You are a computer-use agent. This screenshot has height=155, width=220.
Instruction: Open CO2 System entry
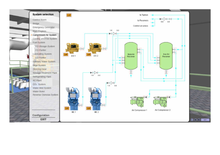(x=39, y=84)
